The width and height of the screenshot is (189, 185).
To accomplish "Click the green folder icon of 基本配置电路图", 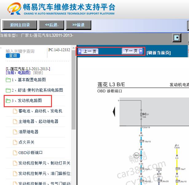I will (x=8, y=80).
